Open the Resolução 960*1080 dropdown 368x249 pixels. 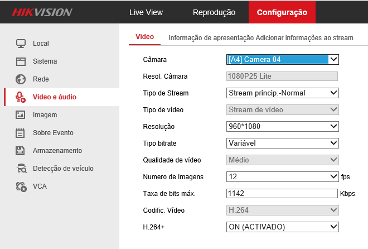282,126
